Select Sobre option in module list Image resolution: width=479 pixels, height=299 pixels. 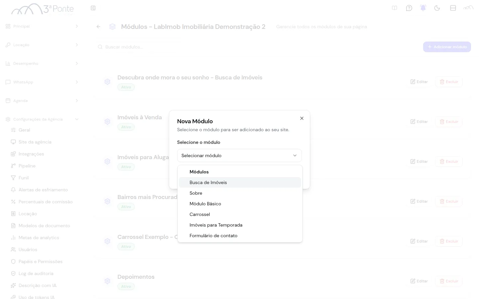(x=240, y=193)
